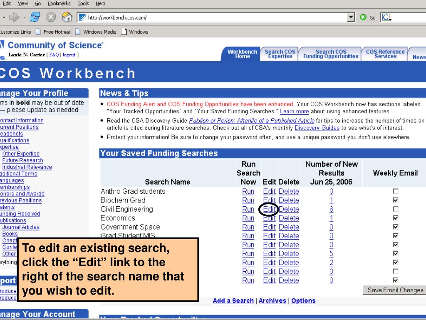Image resolution: width=426 pixels, height=320 pixels.
Task: Click the workbench.cos.com address field
Action: coord(217,17)
